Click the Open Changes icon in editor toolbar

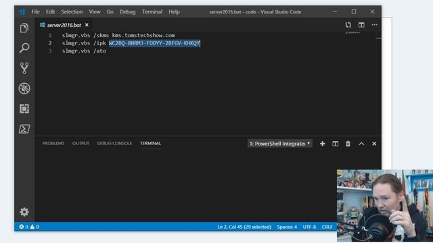coord(348,25)
